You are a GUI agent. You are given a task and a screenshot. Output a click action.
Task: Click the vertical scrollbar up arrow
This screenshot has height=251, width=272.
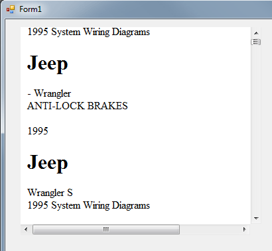pos(256,33)
